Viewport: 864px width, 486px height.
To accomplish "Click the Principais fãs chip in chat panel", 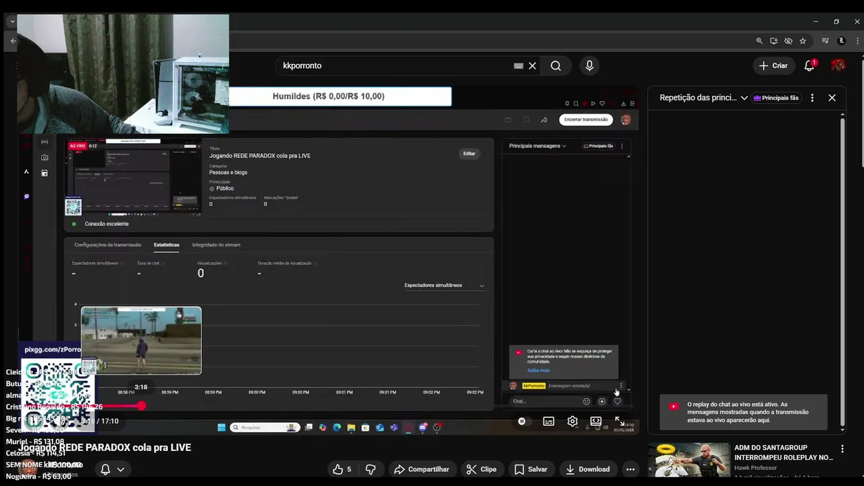I will pyautogui.click(x=776, y=98).
